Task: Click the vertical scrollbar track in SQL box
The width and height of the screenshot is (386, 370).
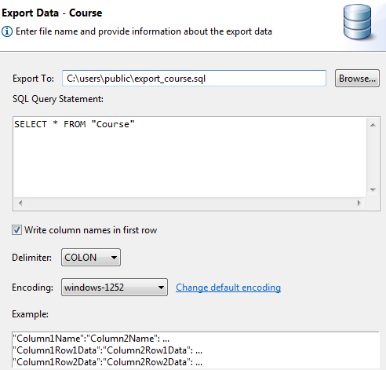Action: click(x=373, y=157)
